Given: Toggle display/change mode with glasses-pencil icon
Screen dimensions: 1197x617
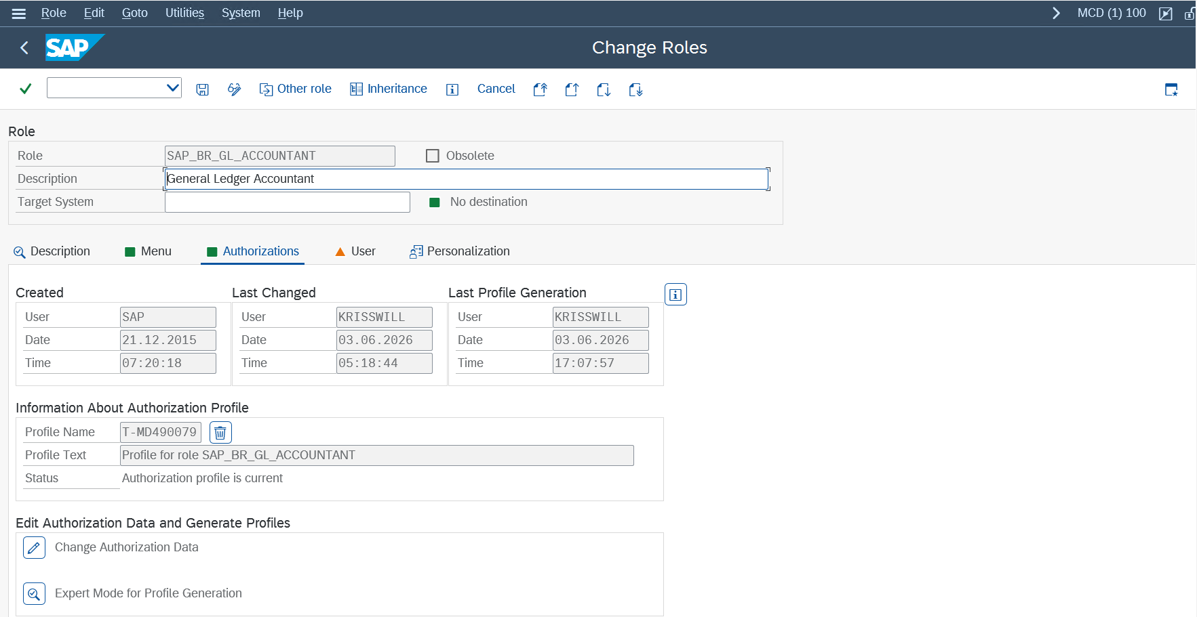Looking at the screenshot, I should [x=234, y=89].
